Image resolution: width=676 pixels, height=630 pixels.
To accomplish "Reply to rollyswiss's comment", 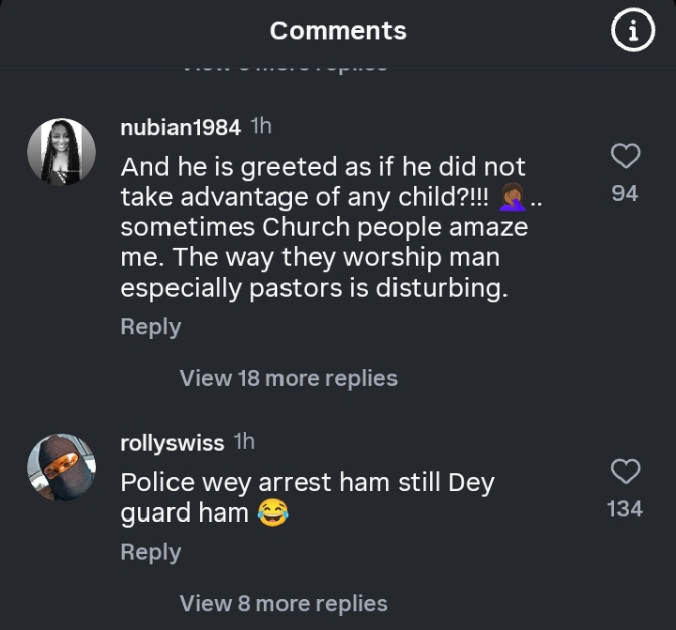I will (150, 552).
